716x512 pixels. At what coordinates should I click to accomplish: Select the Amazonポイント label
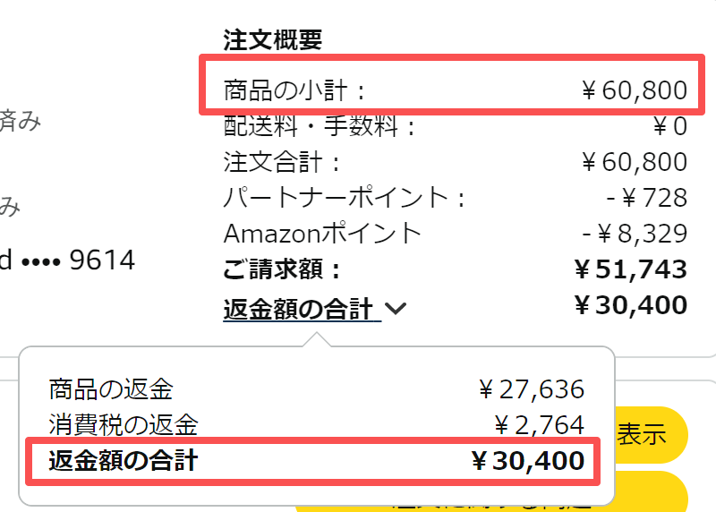[x=322, y=233]
